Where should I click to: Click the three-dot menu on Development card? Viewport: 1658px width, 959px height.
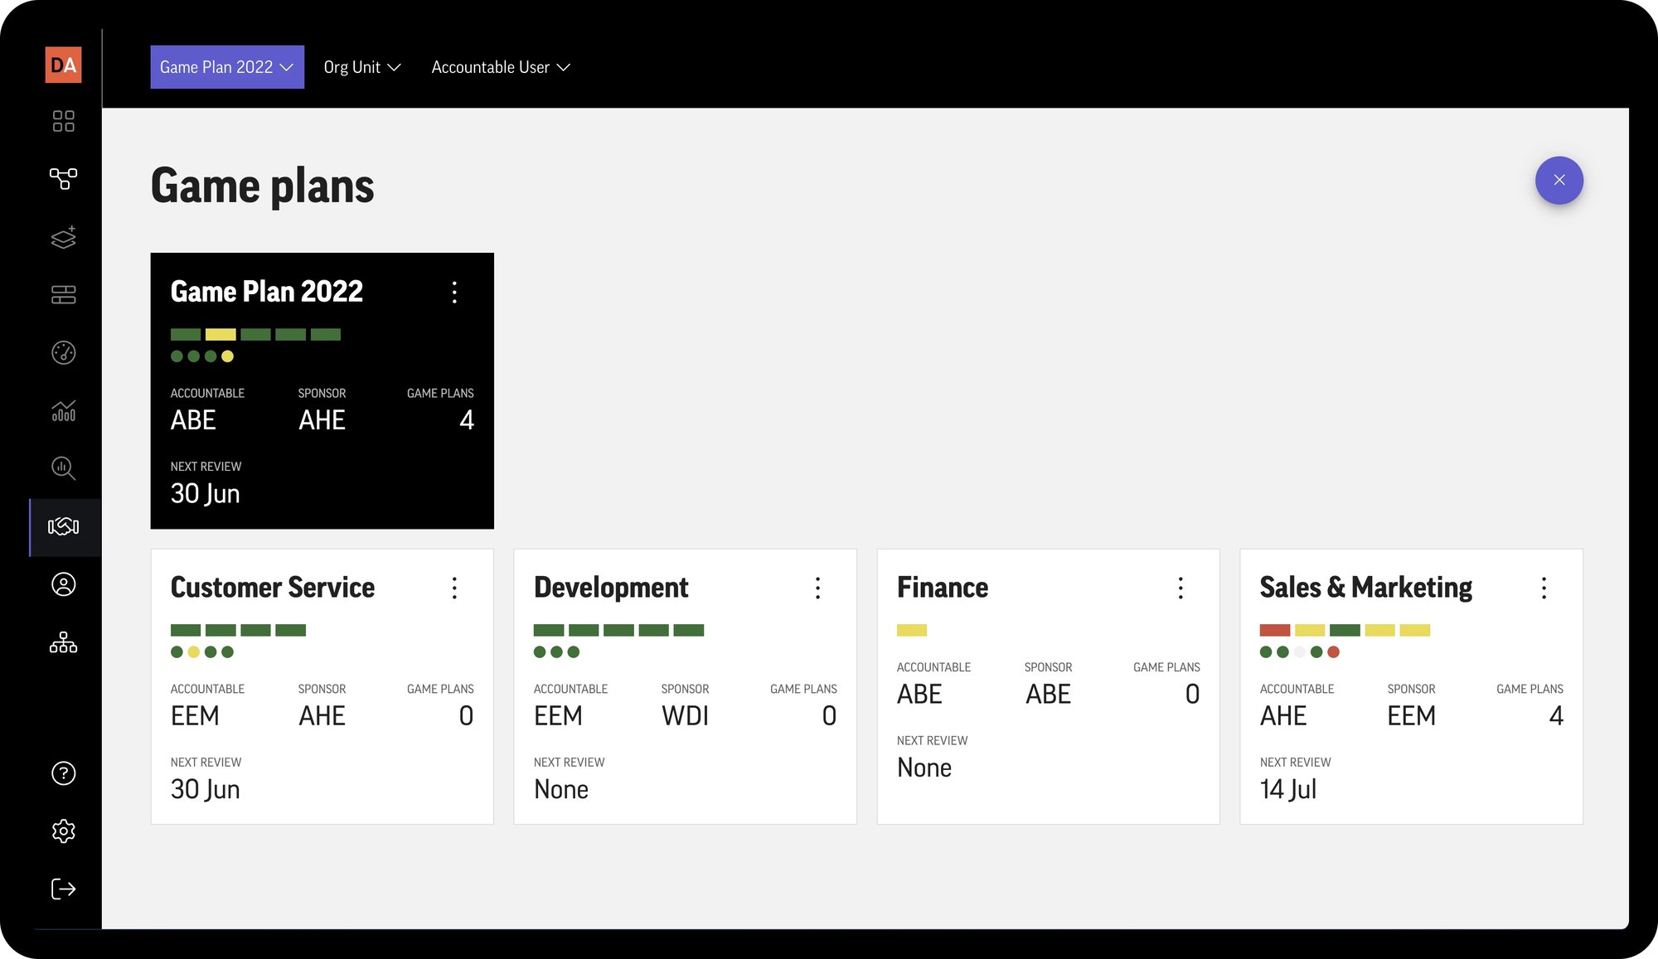coord(817,587)
